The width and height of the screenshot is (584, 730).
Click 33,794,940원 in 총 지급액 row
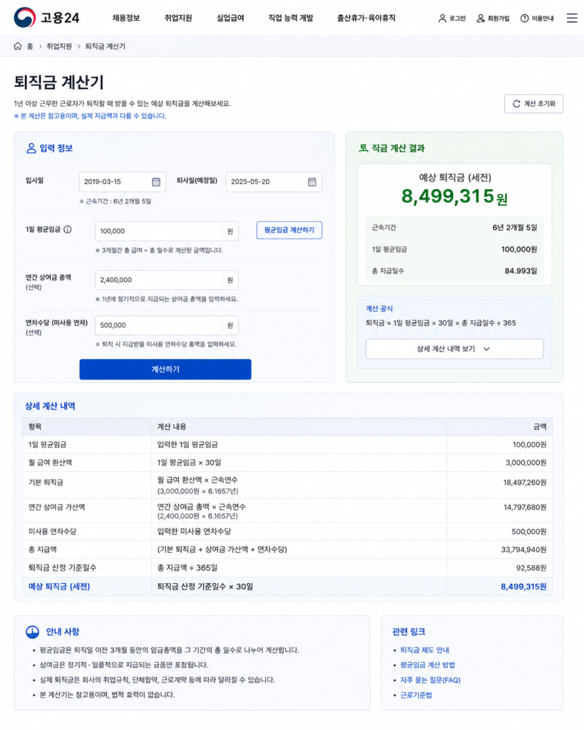click(x=524, y=550)
